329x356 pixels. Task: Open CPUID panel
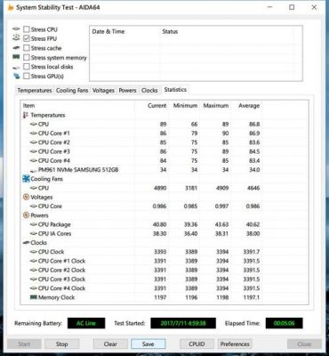197,344
